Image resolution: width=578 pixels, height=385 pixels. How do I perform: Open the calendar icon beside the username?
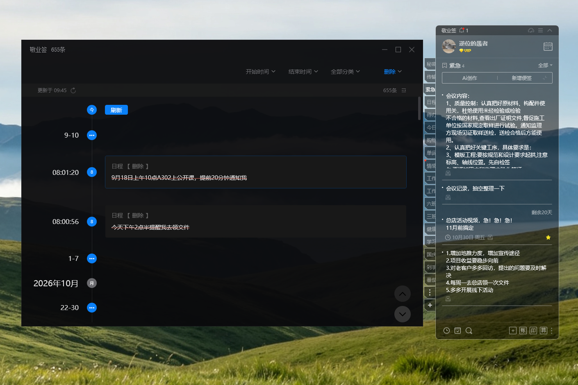[x=548, y=46]
